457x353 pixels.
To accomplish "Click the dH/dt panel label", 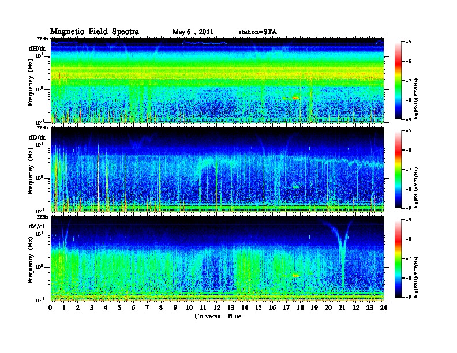I will [37, 48].
